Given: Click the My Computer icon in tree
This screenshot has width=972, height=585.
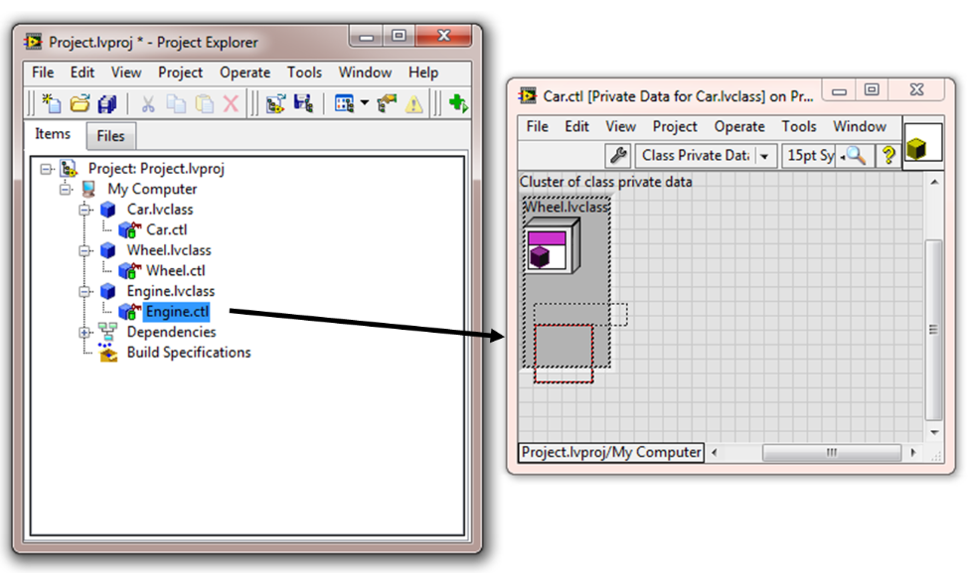Looking at the screenshot, I should [x=88, y=189].
